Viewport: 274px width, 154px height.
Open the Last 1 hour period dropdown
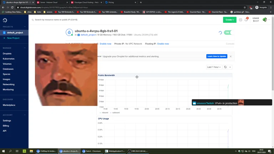(x=214, y=67)
